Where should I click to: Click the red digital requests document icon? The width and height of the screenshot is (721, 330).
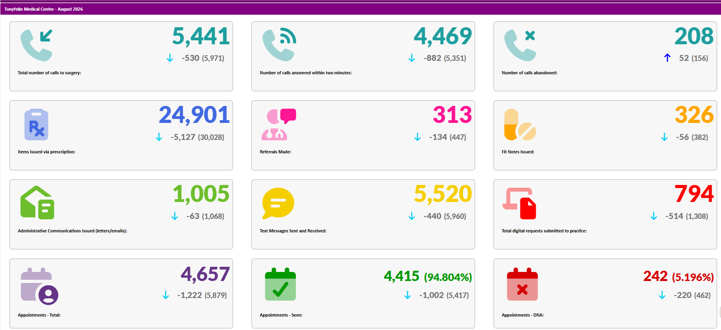519,204
